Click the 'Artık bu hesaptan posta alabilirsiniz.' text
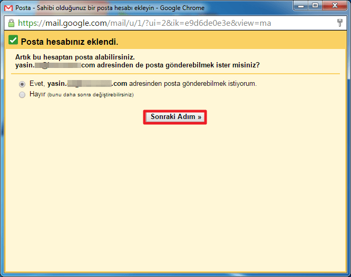 pos(75,57)
